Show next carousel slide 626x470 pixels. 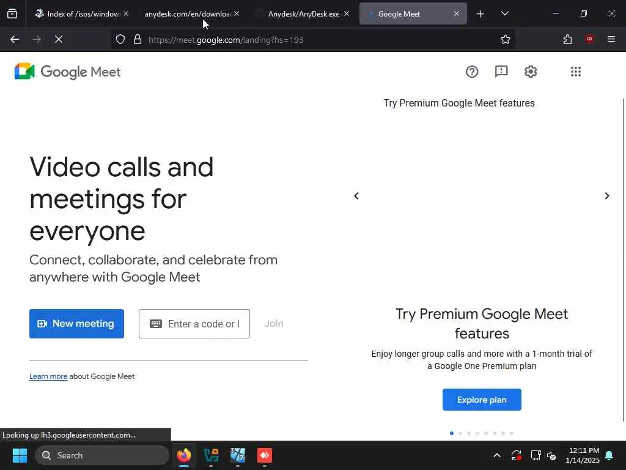click(x=606, y=196)
